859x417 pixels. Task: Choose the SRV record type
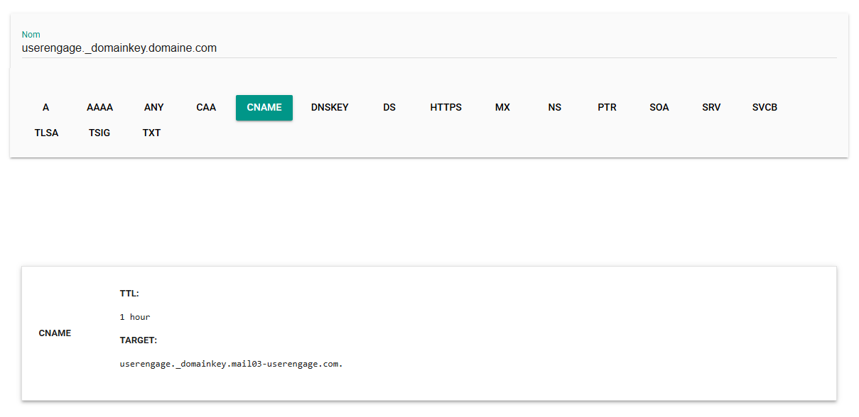pyautogui.click(x=711, y=108)
